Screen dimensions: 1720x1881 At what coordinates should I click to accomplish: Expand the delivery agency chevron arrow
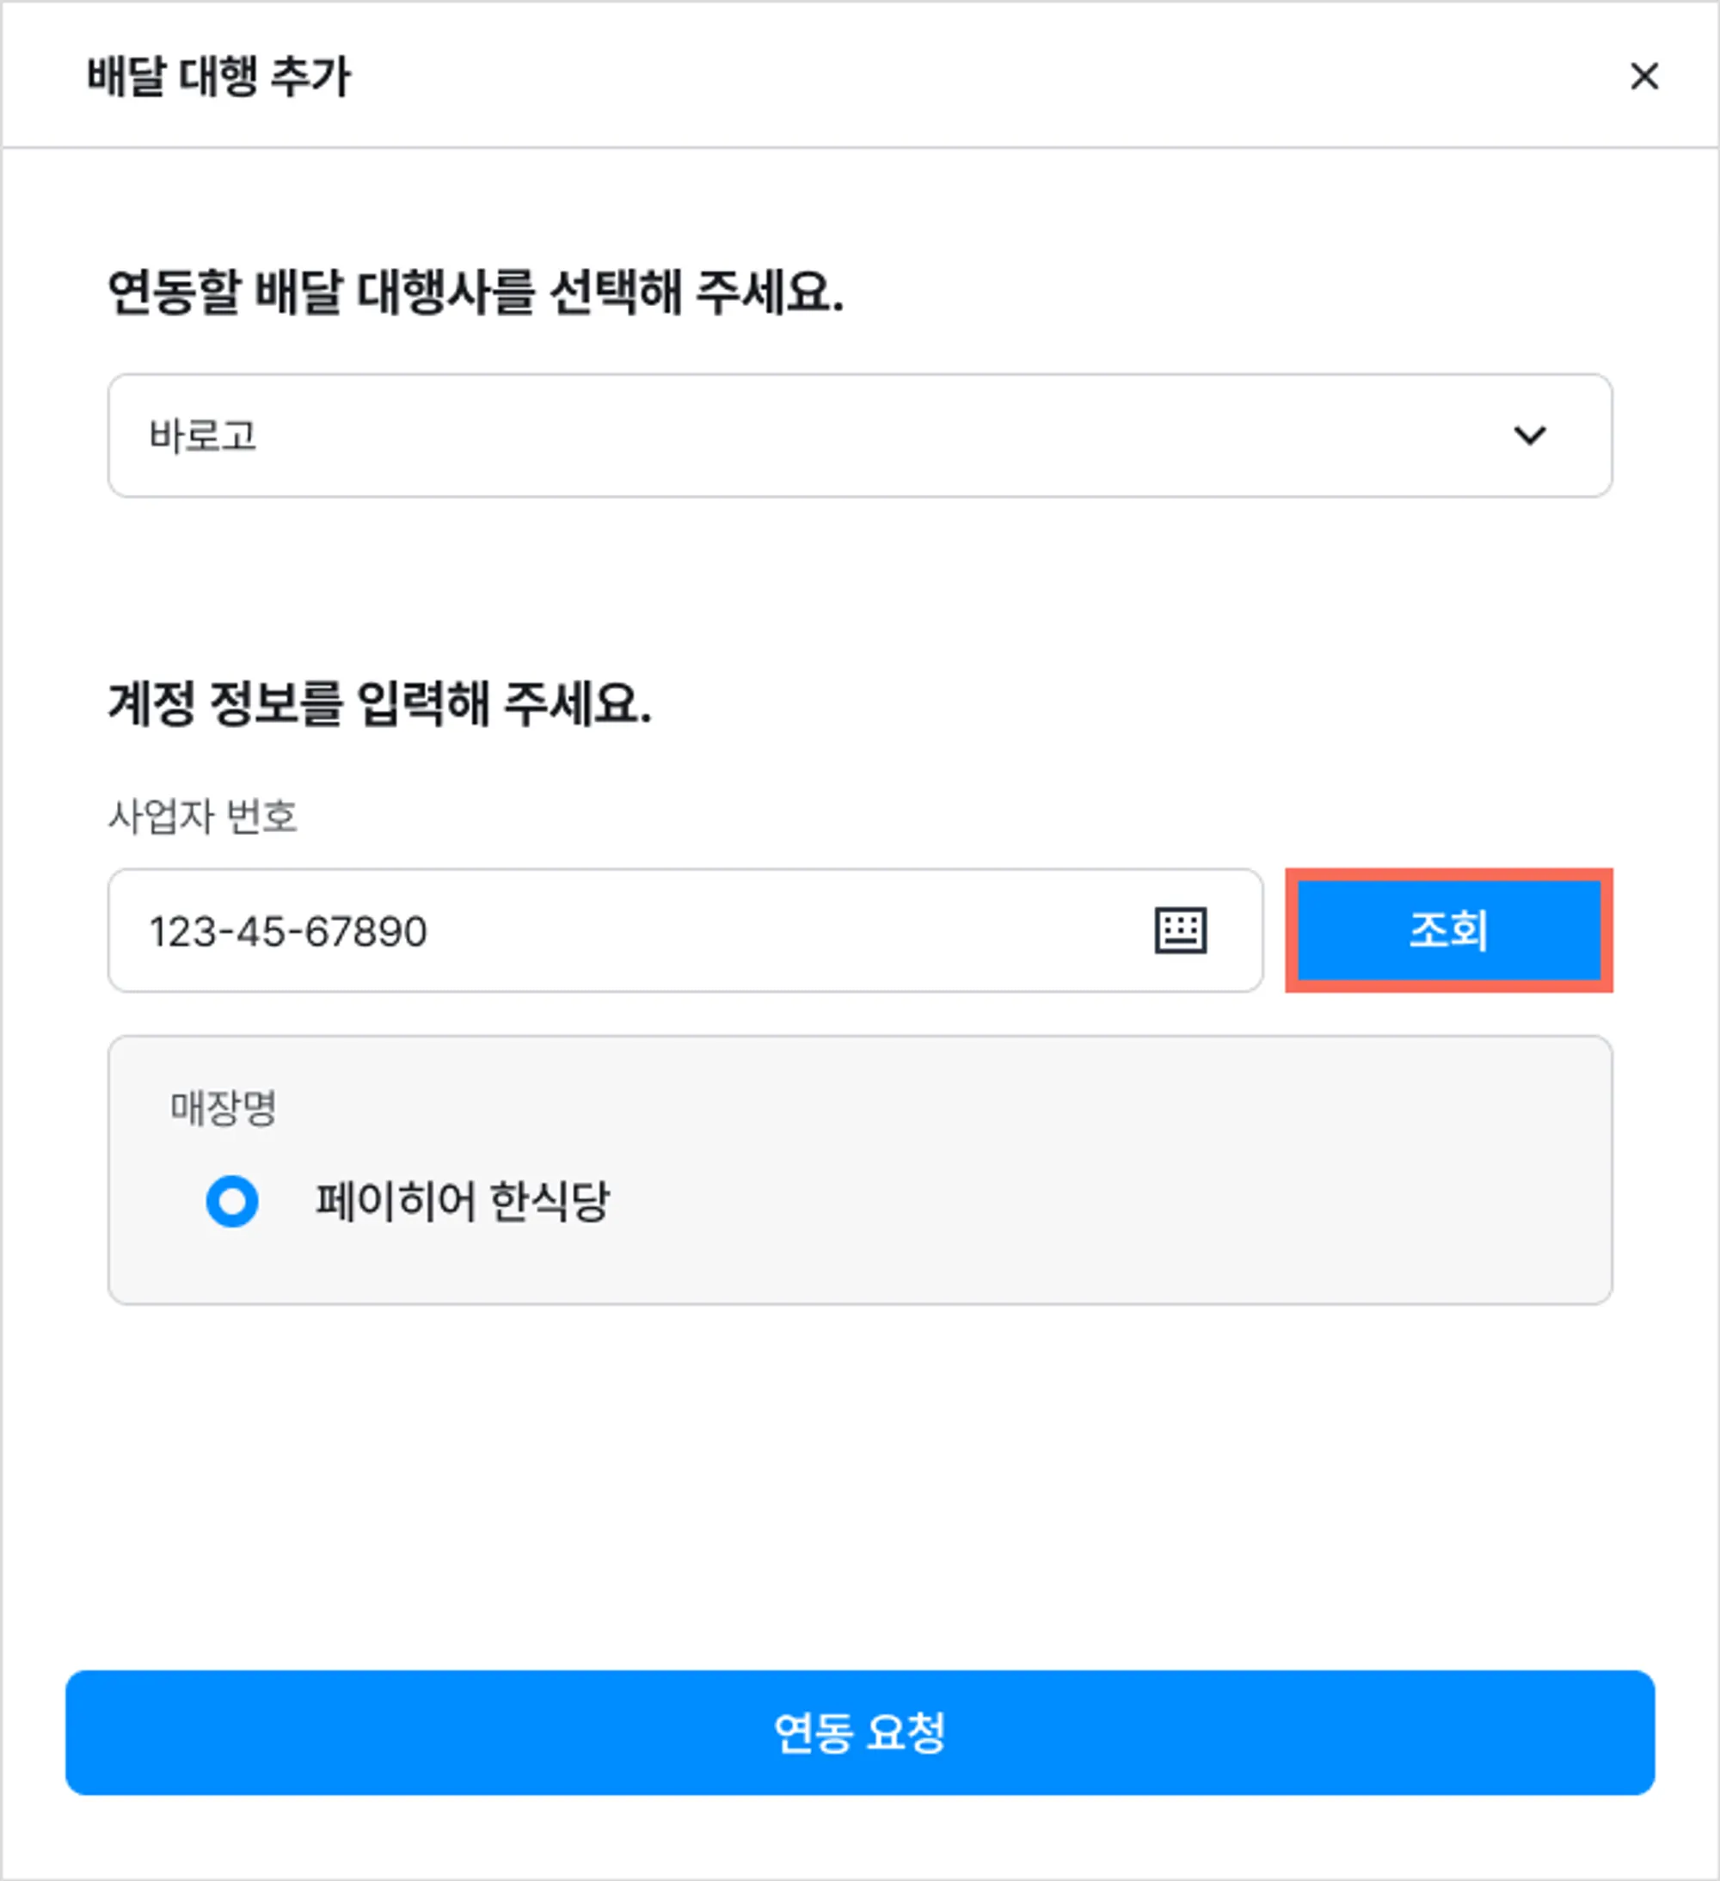[x=1529, y=435]
